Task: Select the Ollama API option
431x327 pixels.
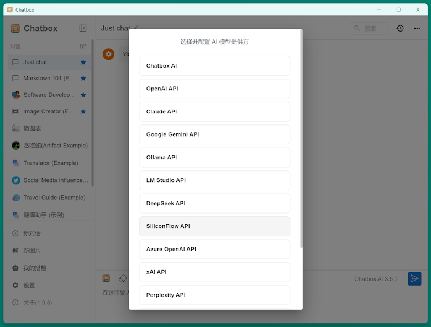Action: (x=214, y=158)
